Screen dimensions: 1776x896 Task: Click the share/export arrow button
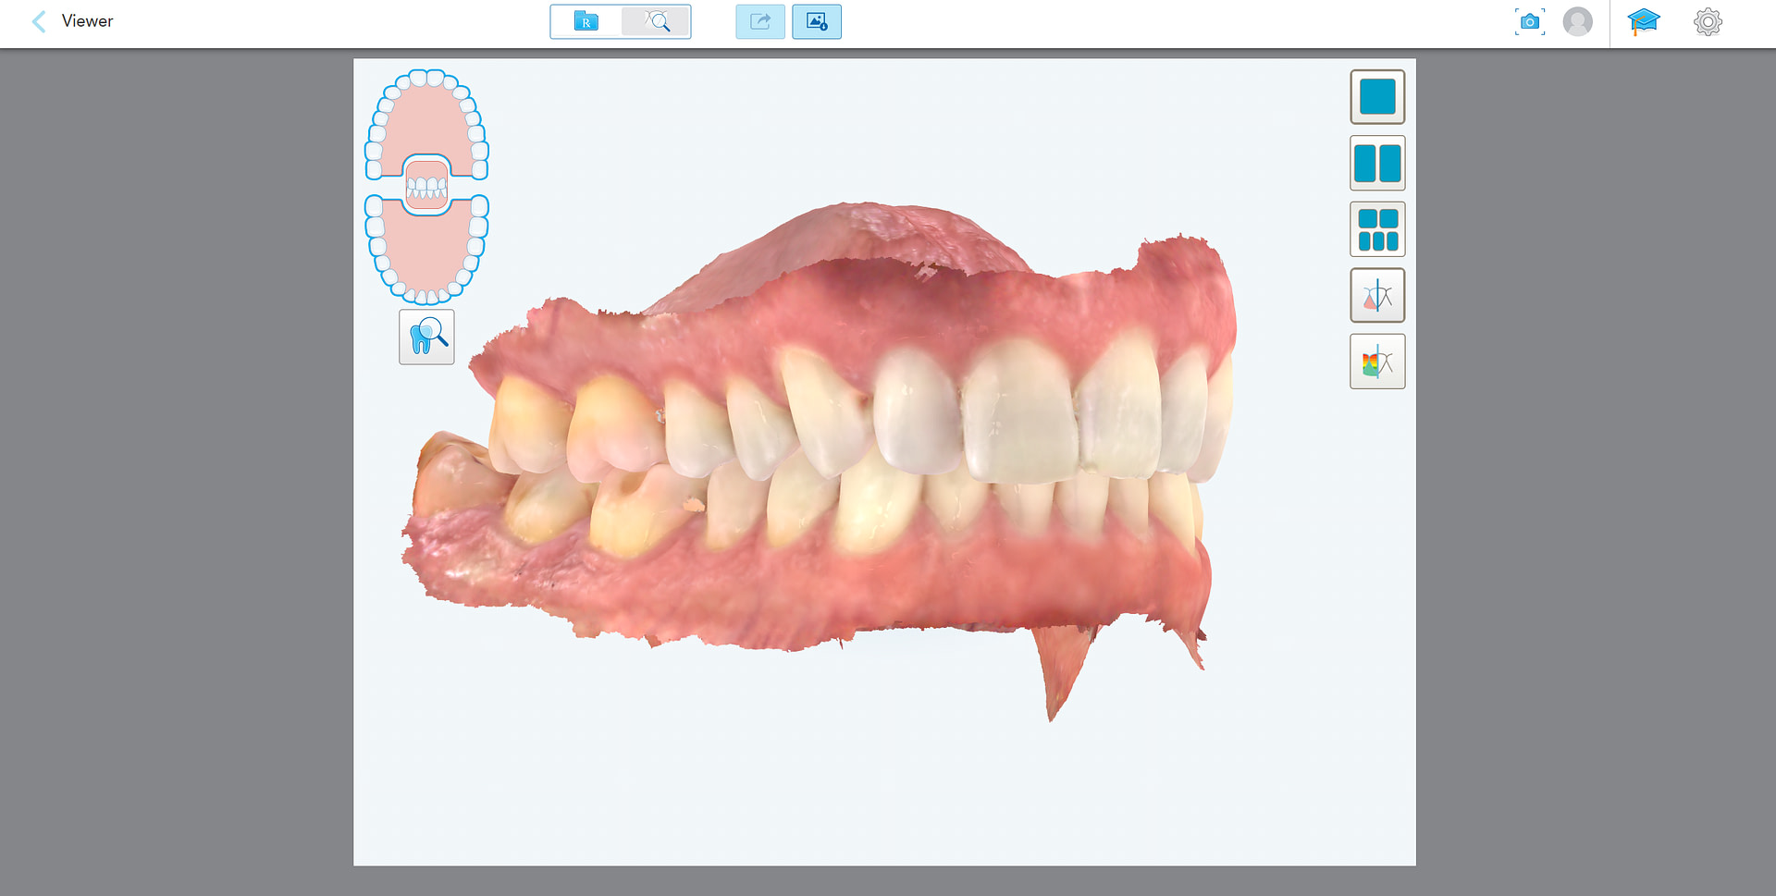coord(760,21)
